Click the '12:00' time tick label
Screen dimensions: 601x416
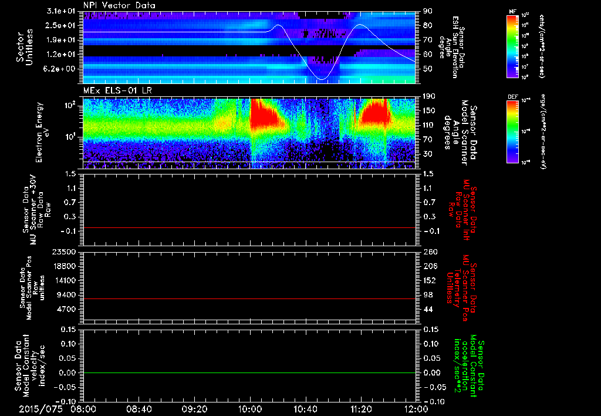point(416,409)
